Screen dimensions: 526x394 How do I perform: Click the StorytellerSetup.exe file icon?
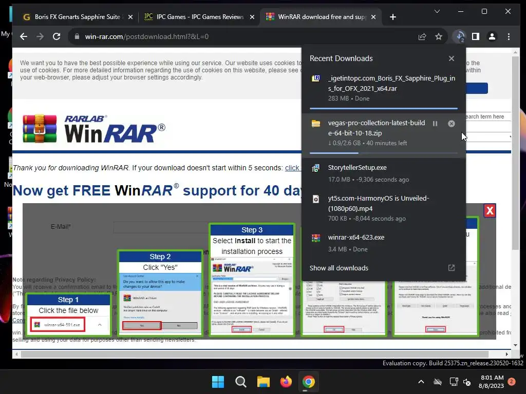(x=316, y=168)
